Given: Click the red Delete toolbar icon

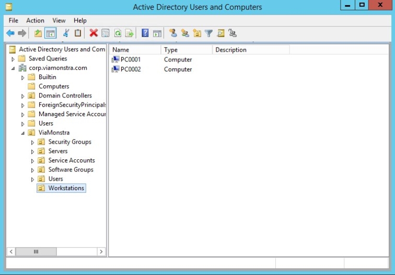Looking at the screenshot, I should coord(94,33).
